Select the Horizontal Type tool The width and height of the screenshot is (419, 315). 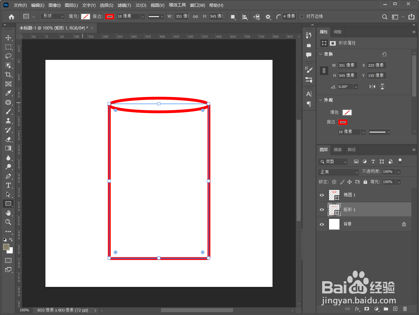pos(8,185)
